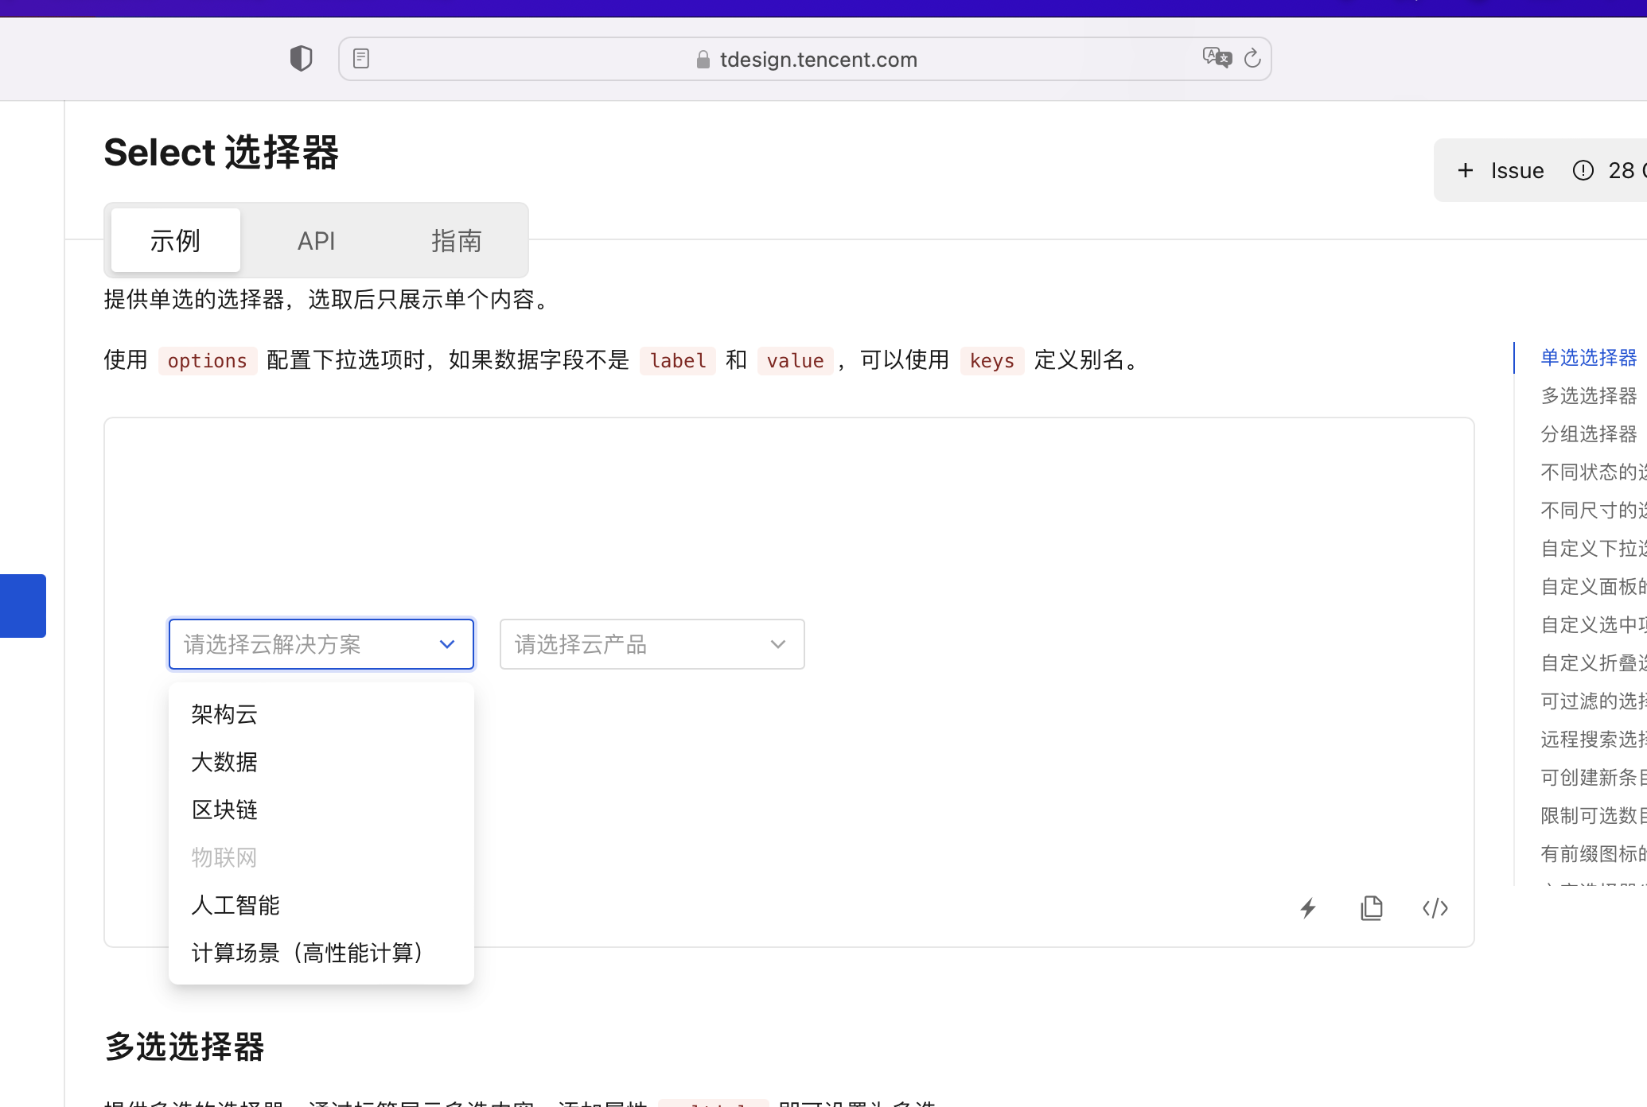Image resolution: width=1647 pixels, height=1107 pixels.
Task: Navigate to 可过滤的选择器 sidebar entry
Action: (1589, 701)
